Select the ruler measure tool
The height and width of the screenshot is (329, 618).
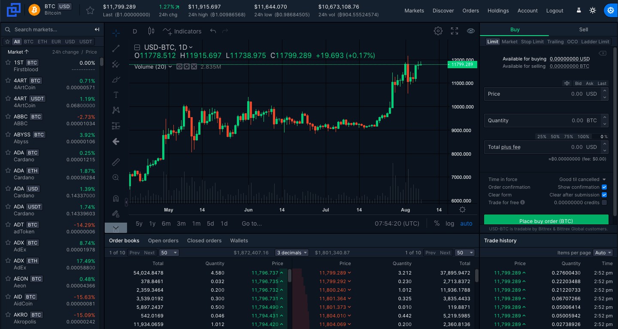pos(115,162)
